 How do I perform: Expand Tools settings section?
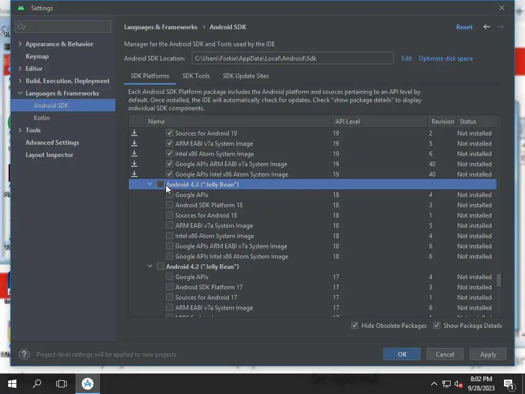[x=20, y=130]
